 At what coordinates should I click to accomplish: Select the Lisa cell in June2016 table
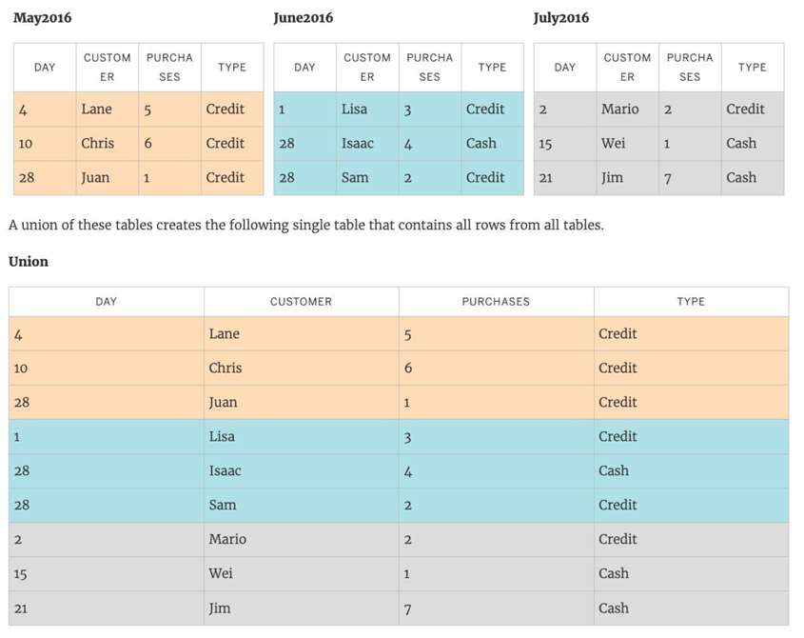(x=354, y=110)
